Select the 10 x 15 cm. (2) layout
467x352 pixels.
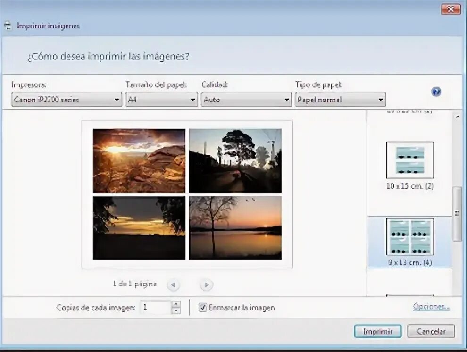coord(410,166)
